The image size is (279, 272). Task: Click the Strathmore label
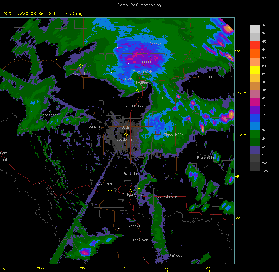tap(167, 196)
